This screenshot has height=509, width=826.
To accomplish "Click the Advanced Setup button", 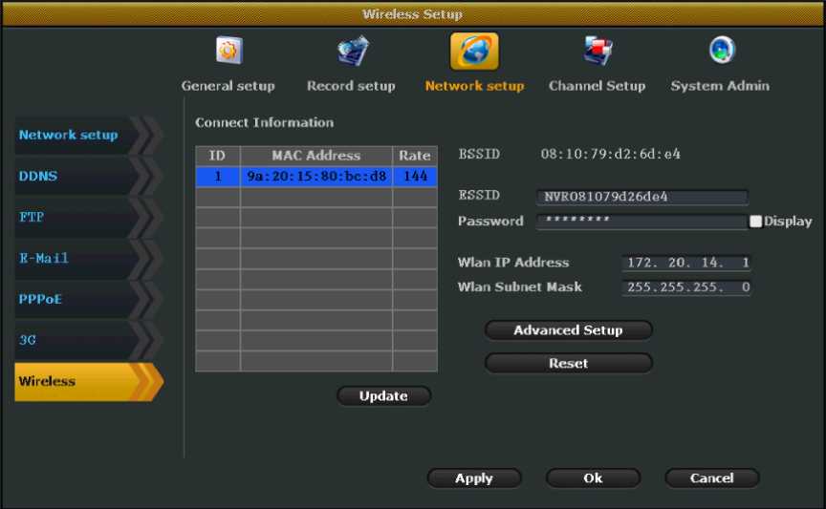I will pos(569,330).
